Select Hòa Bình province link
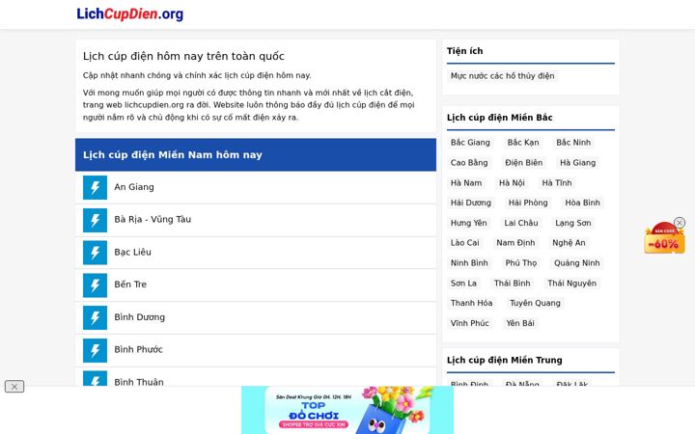This screenshot has width=695, height=434. pyautogui.click(x=582, y=203)
